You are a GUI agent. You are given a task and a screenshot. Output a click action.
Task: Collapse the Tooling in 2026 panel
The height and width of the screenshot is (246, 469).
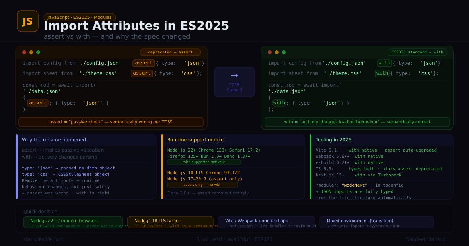tap(334, 139)
